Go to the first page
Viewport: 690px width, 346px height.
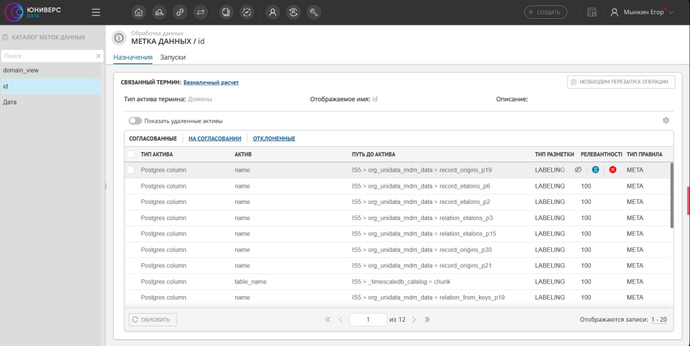[x=327, y=320]
